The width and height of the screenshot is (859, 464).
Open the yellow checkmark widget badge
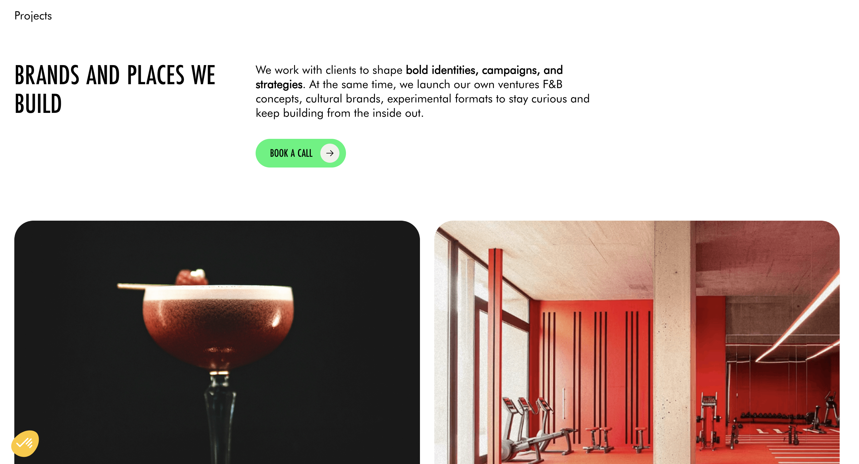(25, 444)
